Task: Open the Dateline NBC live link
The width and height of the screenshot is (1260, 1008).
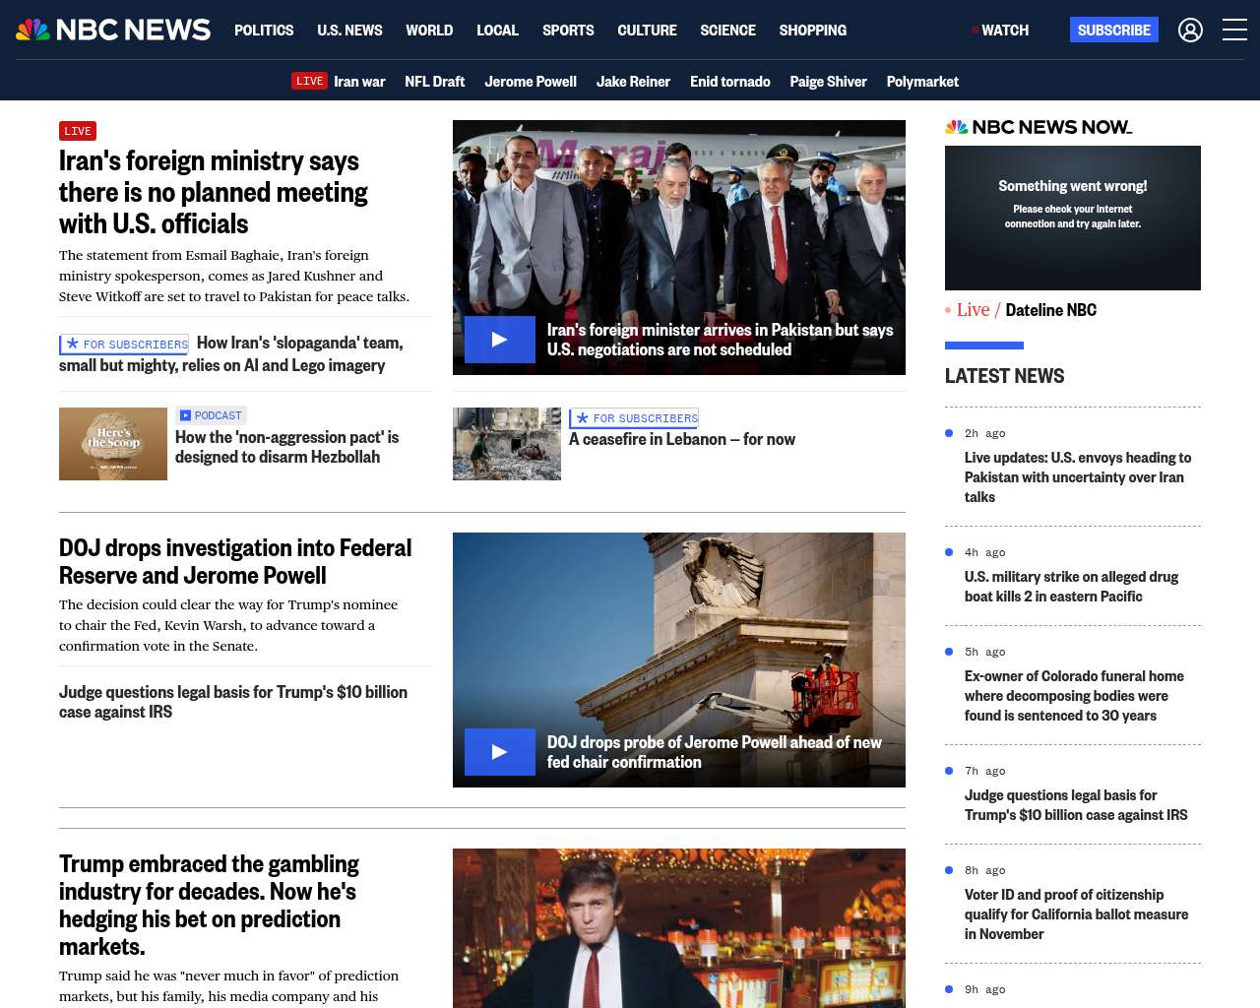Action: click(1050, 310)
